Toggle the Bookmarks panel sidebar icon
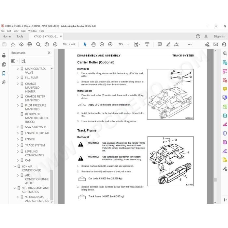This screenshot has width=228, height=228. coord(4,73)
